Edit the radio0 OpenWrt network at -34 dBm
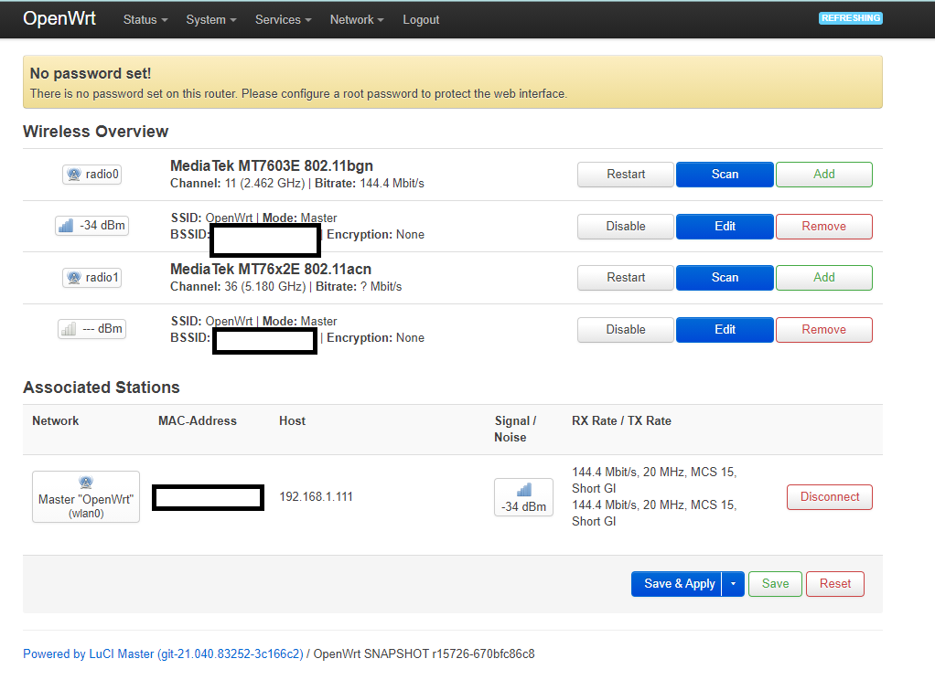 725,227
